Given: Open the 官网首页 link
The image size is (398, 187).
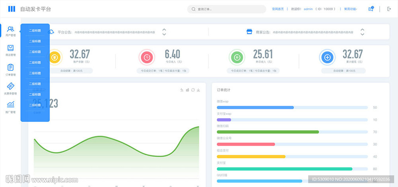Looking at the screenshot, I should click(278, 9).
